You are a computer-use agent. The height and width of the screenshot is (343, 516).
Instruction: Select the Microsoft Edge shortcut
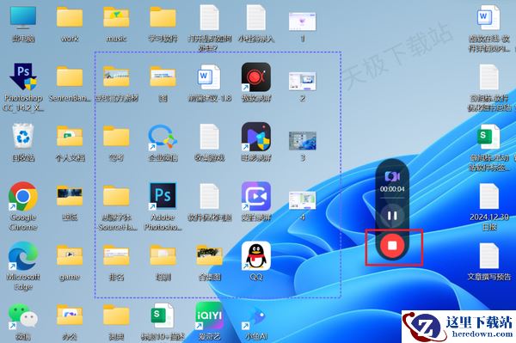point(23,256)
